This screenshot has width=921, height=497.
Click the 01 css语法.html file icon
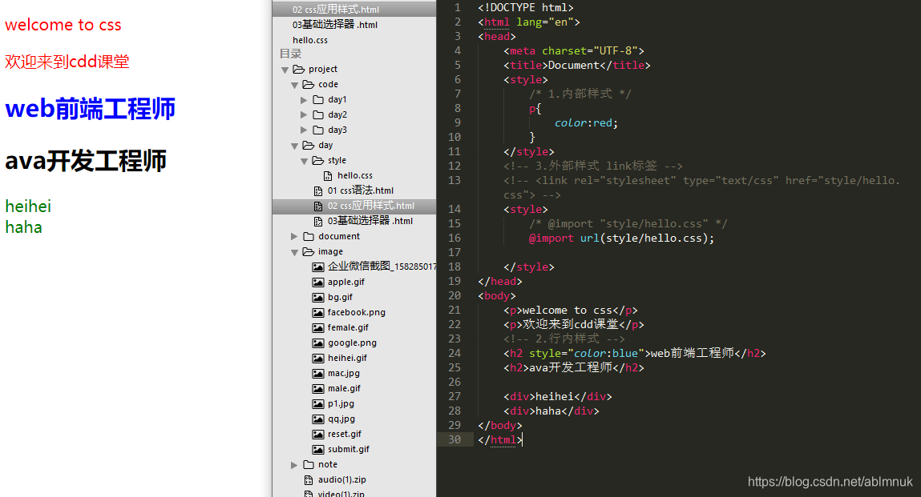tap(317, 190)
